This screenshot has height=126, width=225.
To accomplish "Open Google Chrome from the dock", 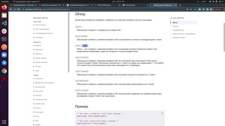I will [4, 71].
